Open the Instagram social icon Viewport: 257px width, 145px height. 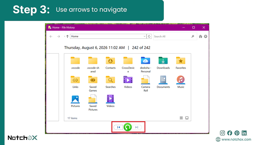(x=222, y=133)
